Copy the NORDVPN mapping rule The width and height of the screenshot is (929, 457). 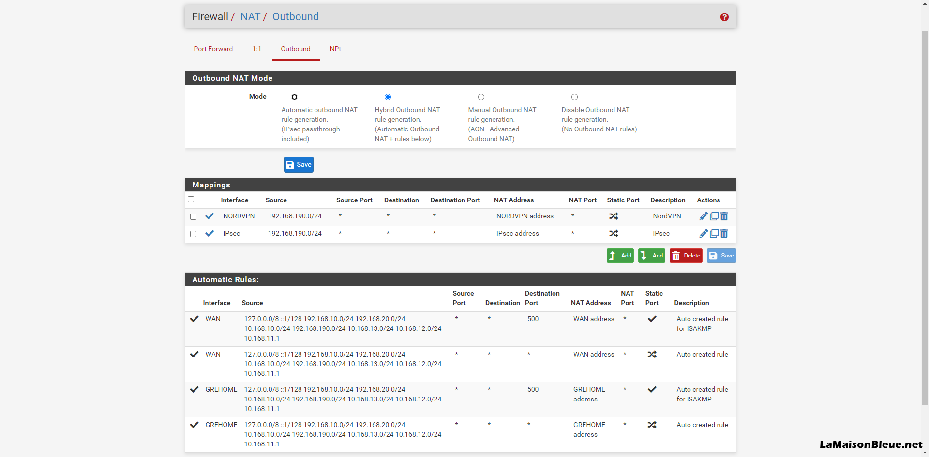pos(714,216)
